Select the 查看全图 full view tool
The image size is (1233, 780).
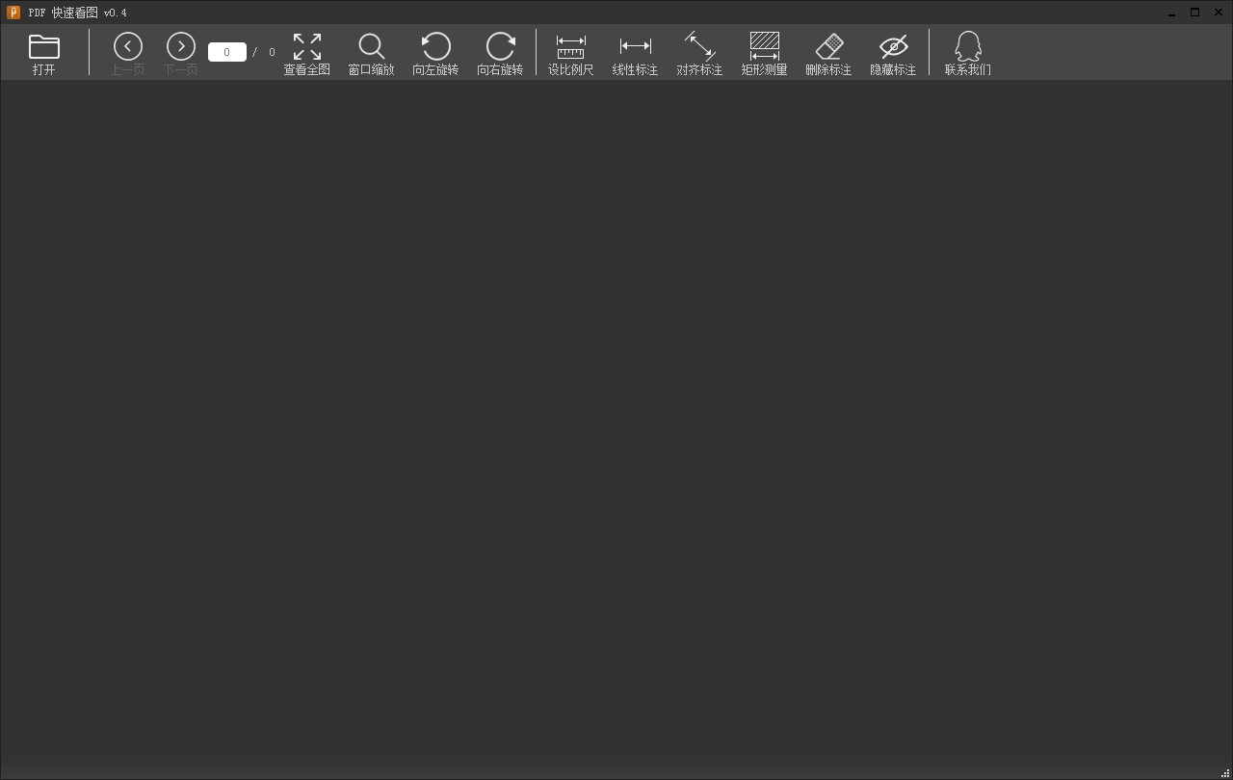[x=306, y=52]
